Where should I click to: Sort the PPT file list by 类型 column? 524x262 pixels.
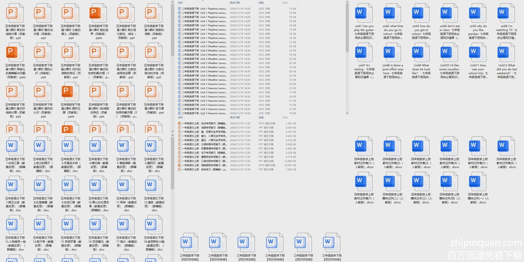pos(261,117)
